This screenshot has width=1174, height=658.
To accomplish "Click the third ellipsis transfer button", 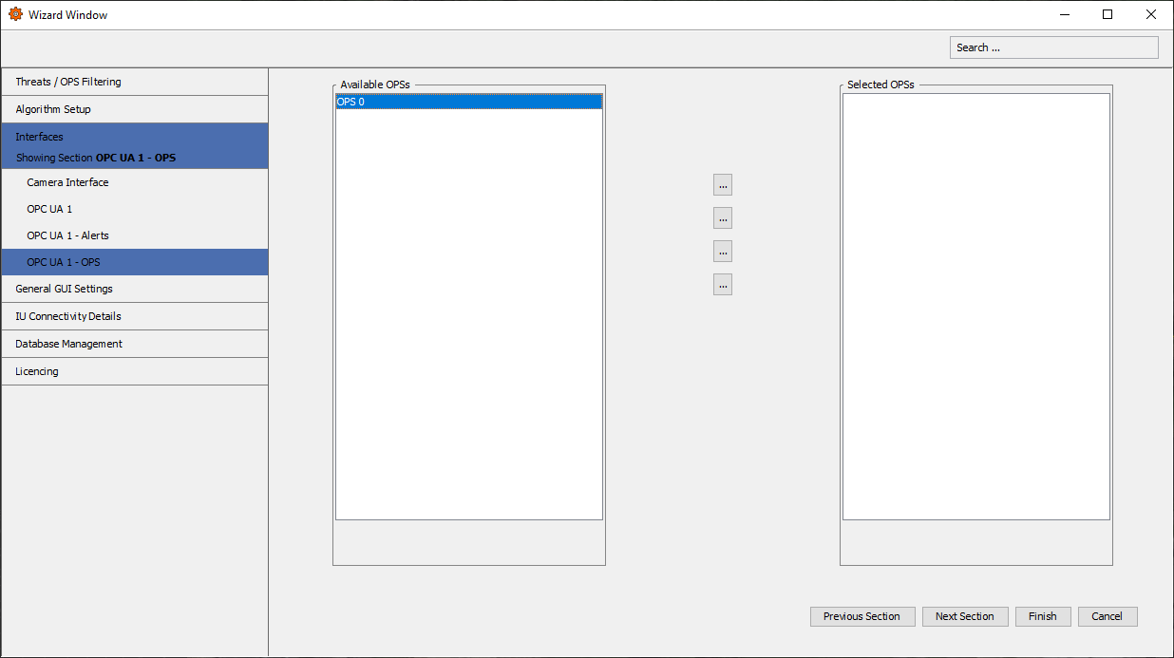I will point(723,252).
